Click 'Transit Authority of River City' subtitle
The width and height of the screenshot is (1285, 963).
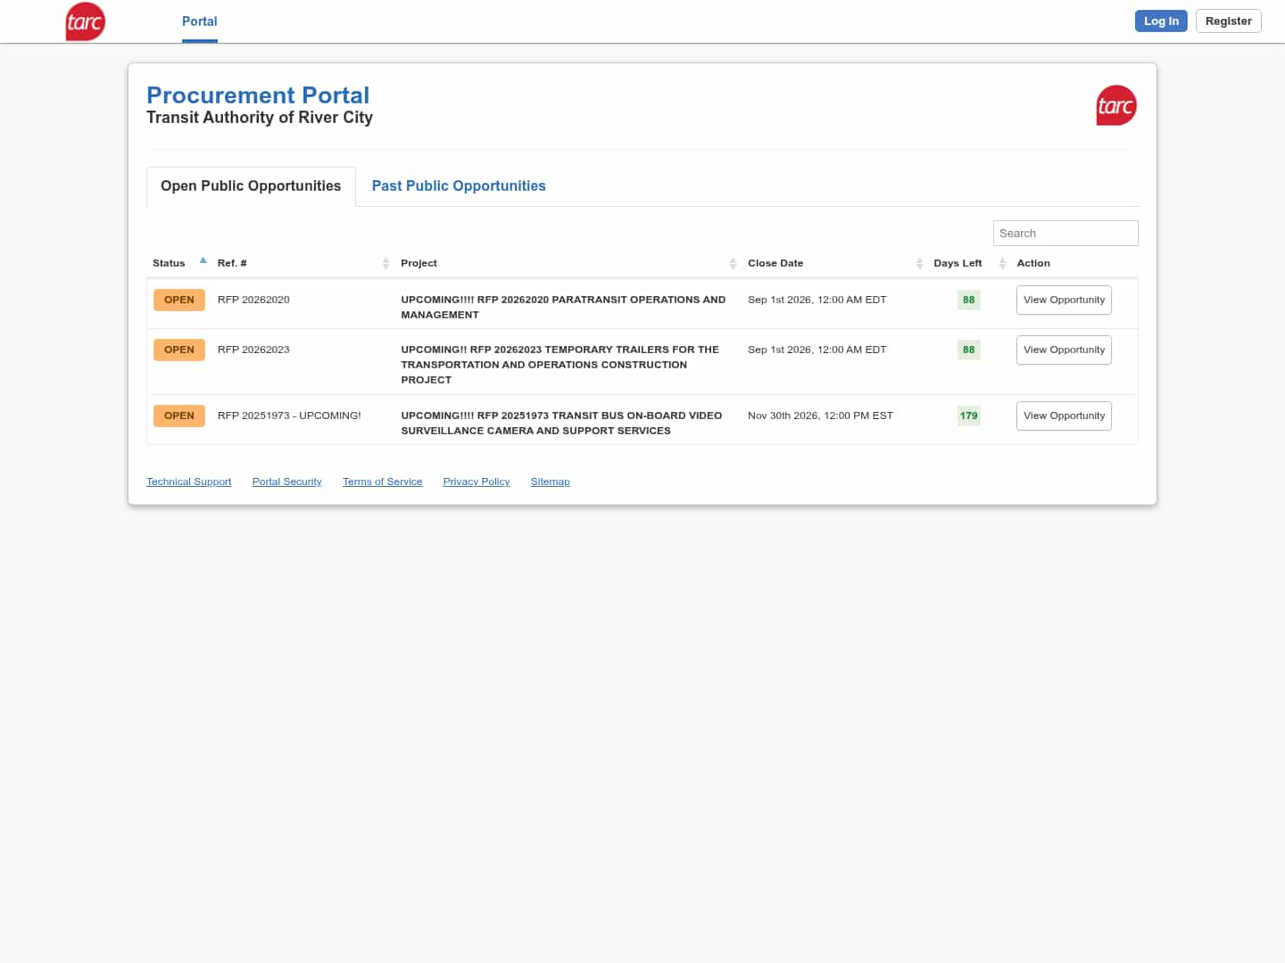[260, 118]
